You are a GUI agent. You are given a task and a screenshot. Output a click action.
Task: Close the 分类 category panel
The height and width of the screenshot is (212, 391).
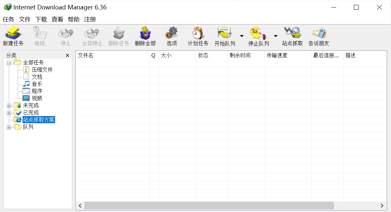click(67, 55)
